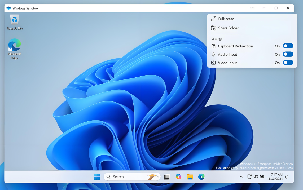Open the Start menu
Image resolution: width=303 pixels, height=190 pixels.
click(x=97, y=176)
